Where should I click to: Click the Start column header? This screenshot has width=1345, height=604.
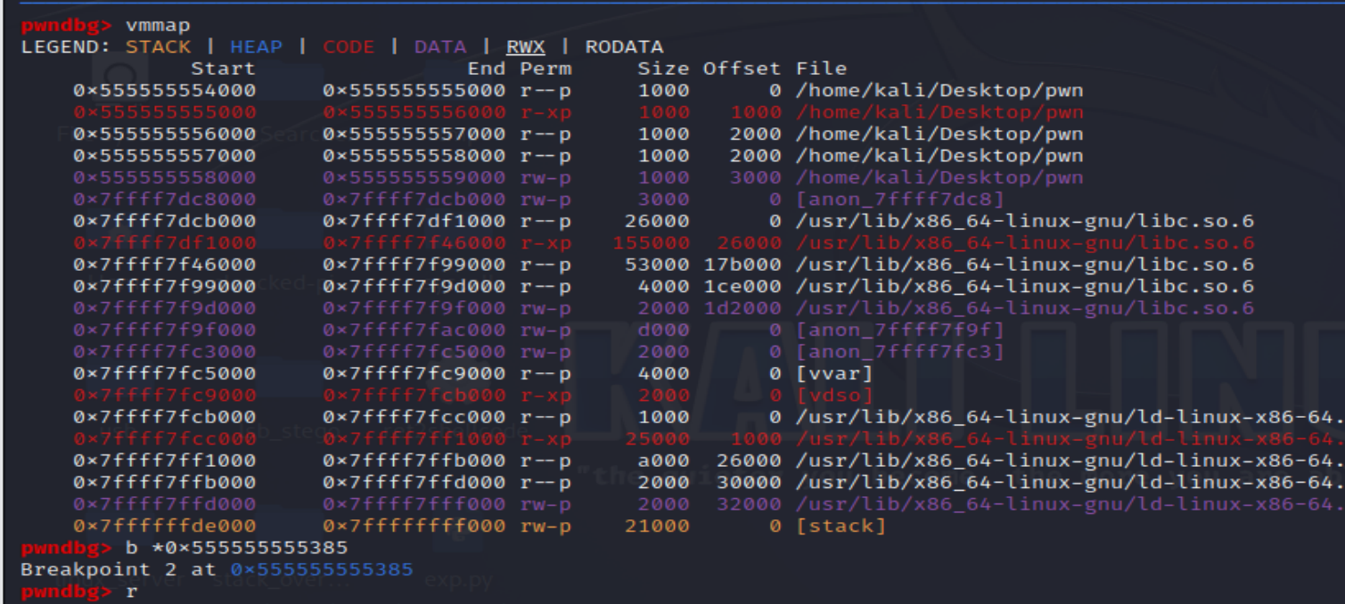pyautogui.click(x=223, y=69)
